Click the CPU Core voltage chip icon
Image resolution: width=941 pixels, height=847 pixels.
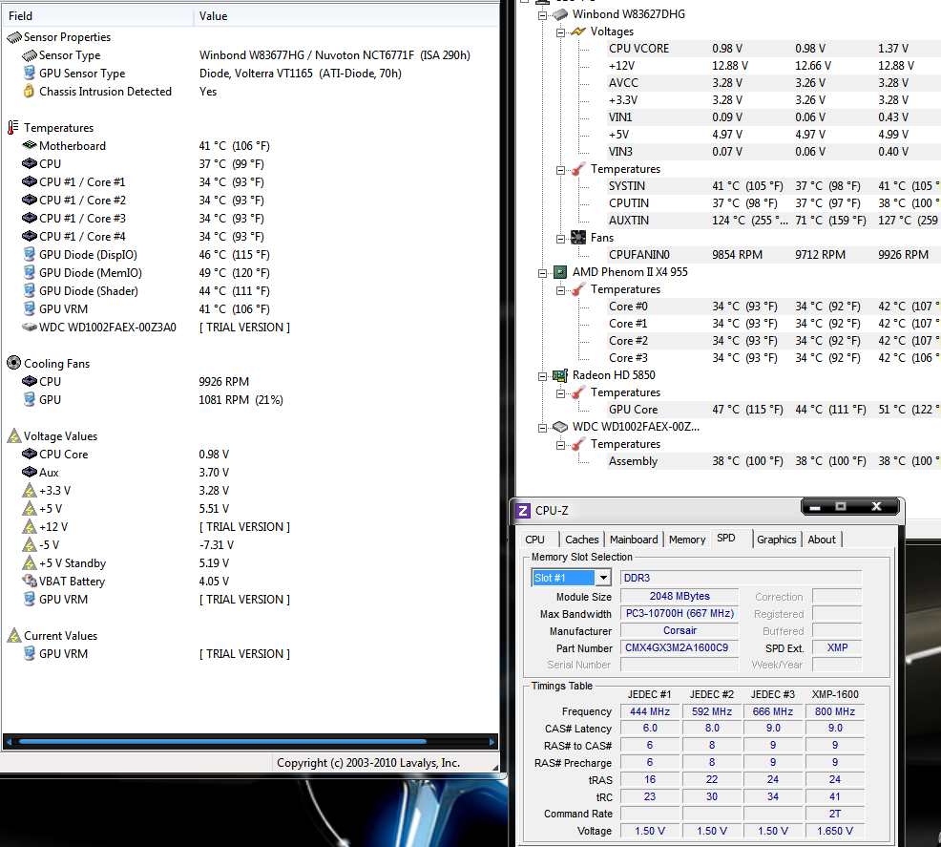30,454
